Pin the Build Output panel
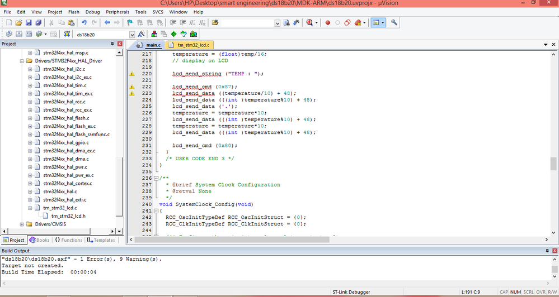The height and width of the screenshot is (297, 559). tap(547, 251)
